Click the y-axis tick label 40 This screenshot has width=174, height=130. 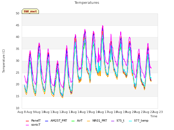(17, 37)
